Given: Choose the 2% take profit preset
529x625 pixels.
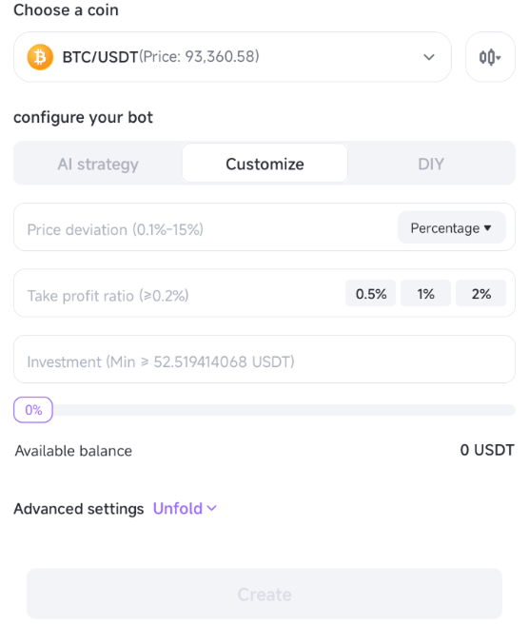Looking at the screenshot, I should (x=480, y=294).
